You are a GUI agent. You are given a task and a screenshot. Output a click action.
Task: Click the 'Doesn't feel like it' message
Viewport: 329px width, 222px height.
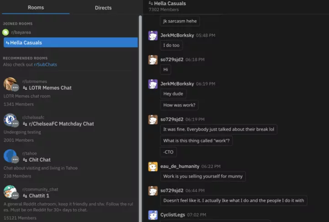233,200
